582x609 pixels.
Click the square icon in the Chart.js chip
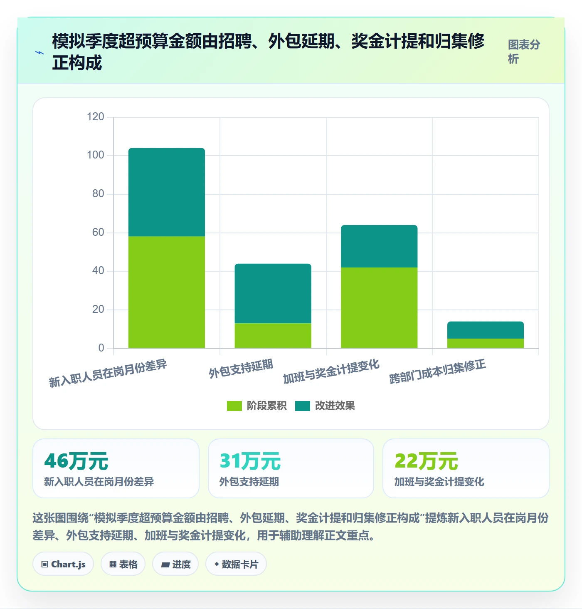tap(44, 564)
